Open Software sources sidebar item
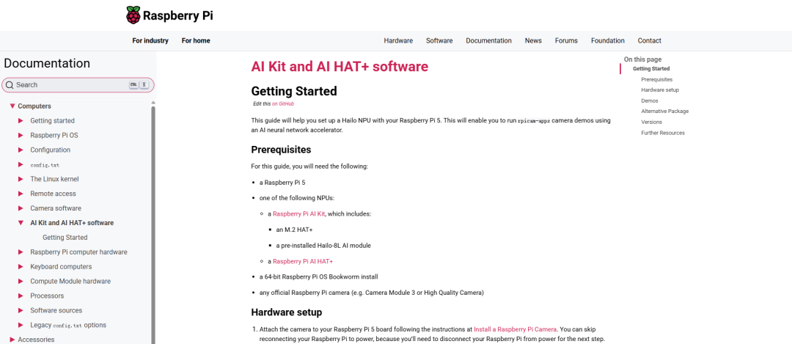The height and width of the screenshot is (344, 792). 56,311
